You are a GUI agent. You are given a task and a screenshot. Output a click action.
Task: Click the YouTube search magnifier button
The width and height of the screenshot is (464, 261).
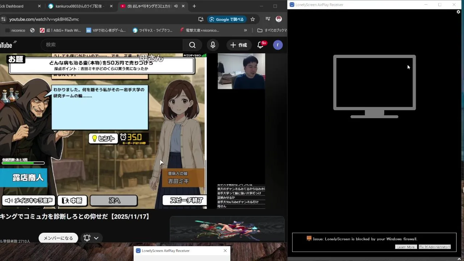[x=192, y=45]
